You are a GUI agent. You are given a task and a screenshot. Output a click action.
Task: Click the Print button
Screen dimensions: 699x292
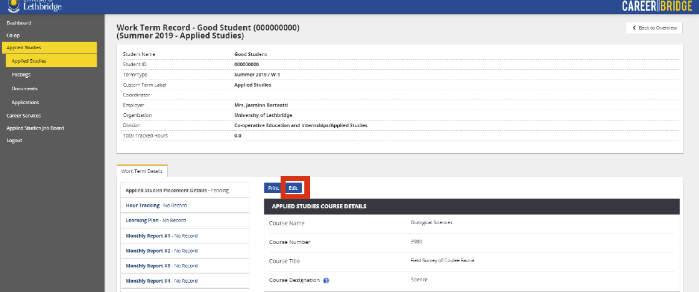tap(273, 188)
